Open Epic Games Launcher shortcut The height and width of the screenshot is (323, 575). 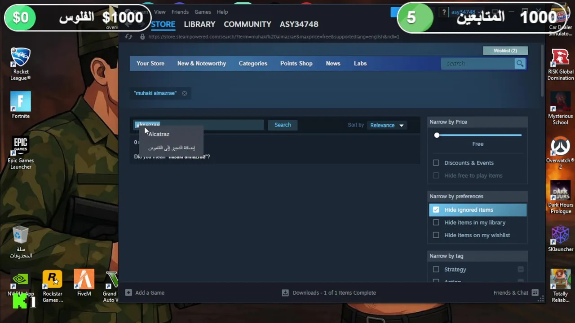pyautogui.click(x=21, y=153)
